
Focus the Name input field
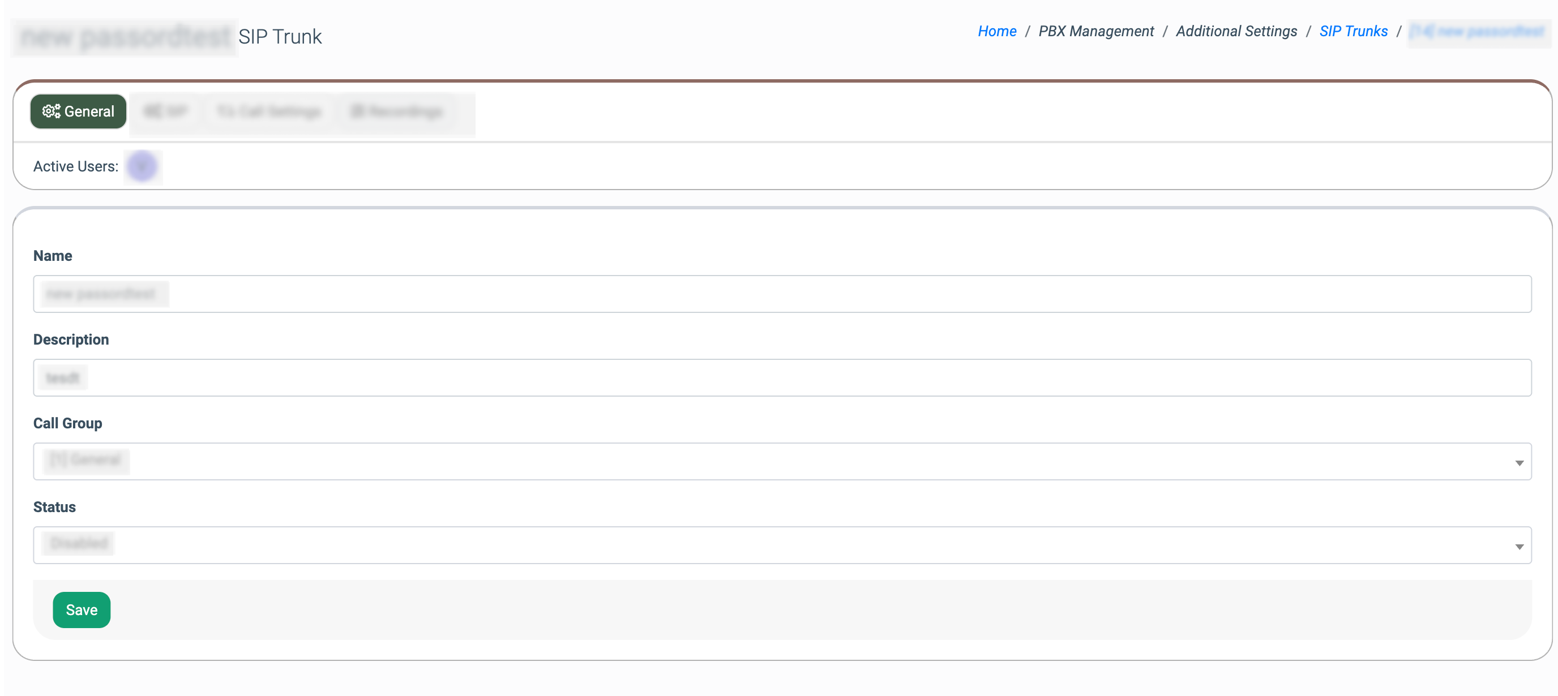pos(782,294)
